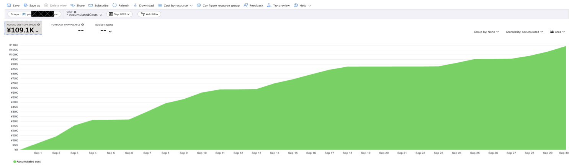Image resolution: width=569 pixels, height=166 pixels.
Task: Send Feedback from the toolbar
Action: pyautogui.click(x=253, y=5)
